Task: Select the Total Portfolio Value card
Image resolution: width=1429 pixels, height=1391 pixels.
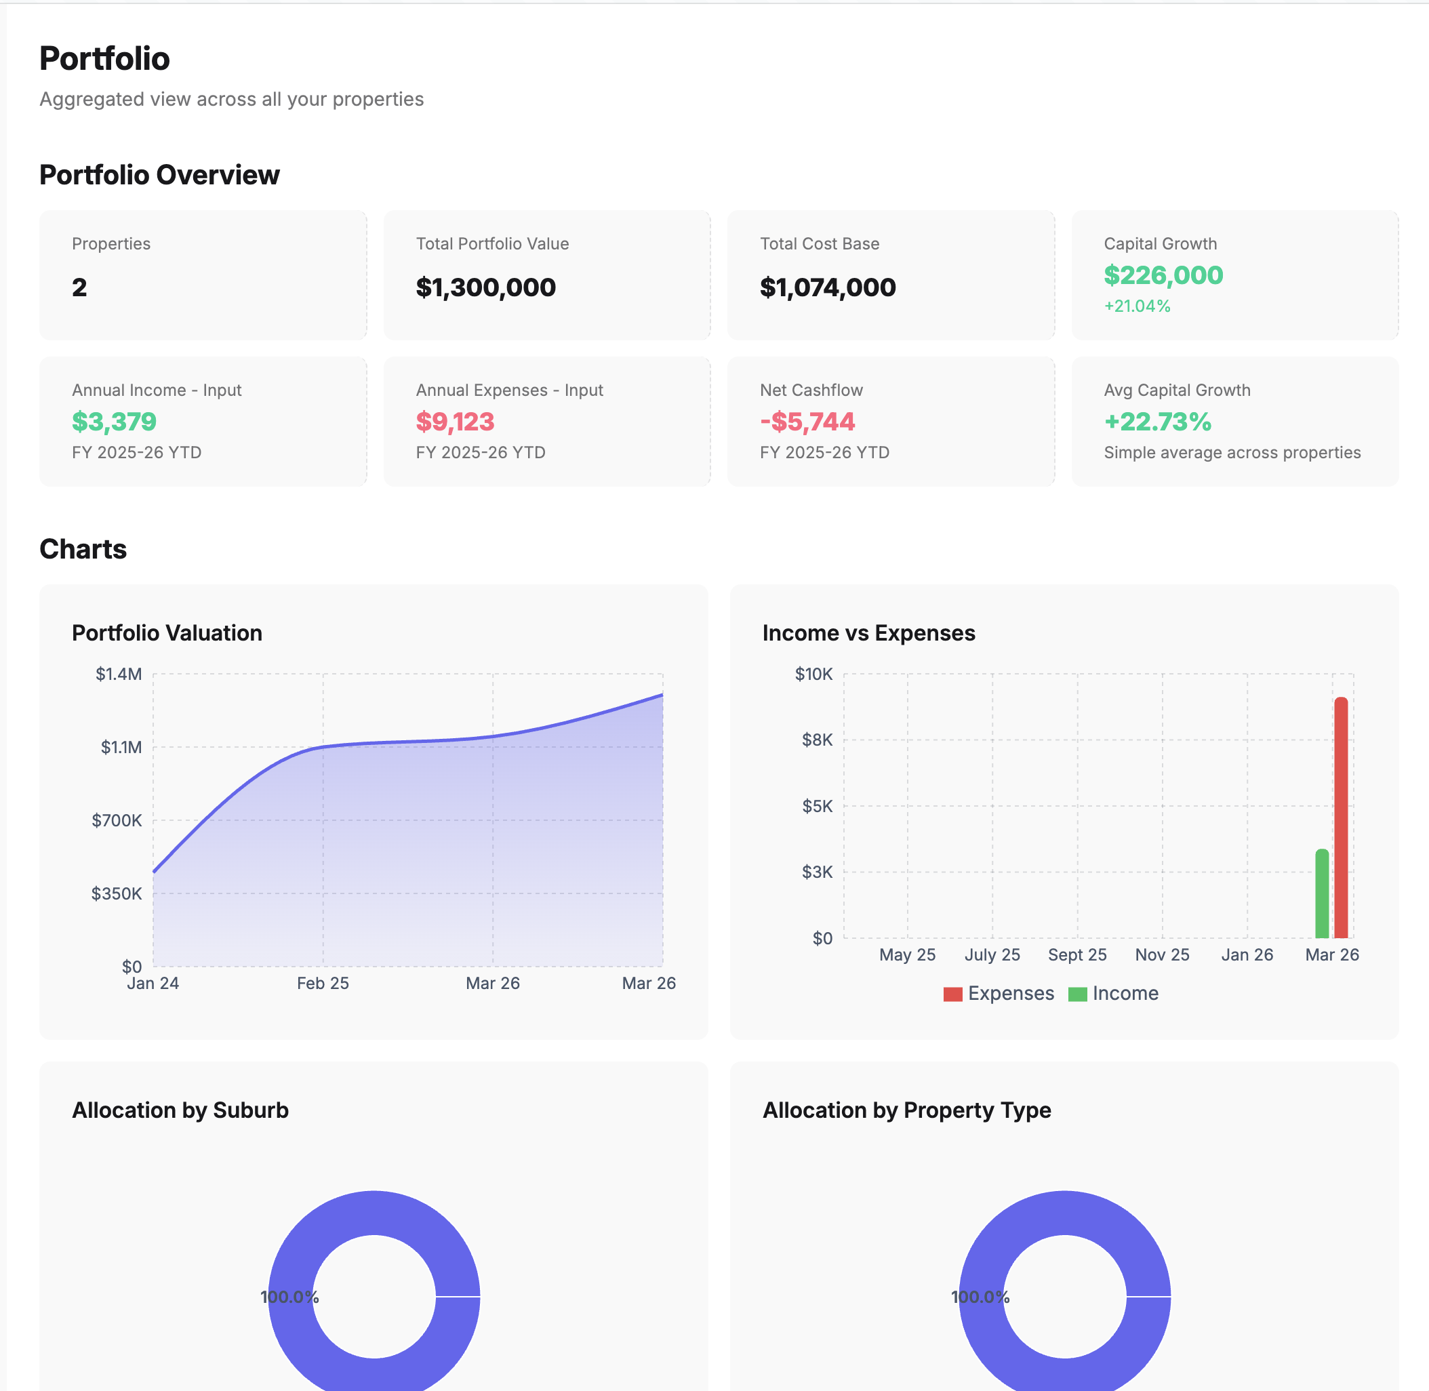Action: click(x=546, y=275)
